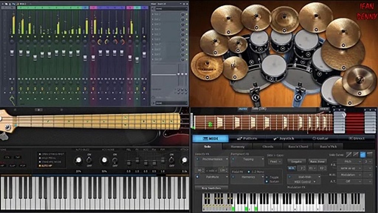Open the Harmony mode tab
The image size is (378, 213).
point(238,146)
